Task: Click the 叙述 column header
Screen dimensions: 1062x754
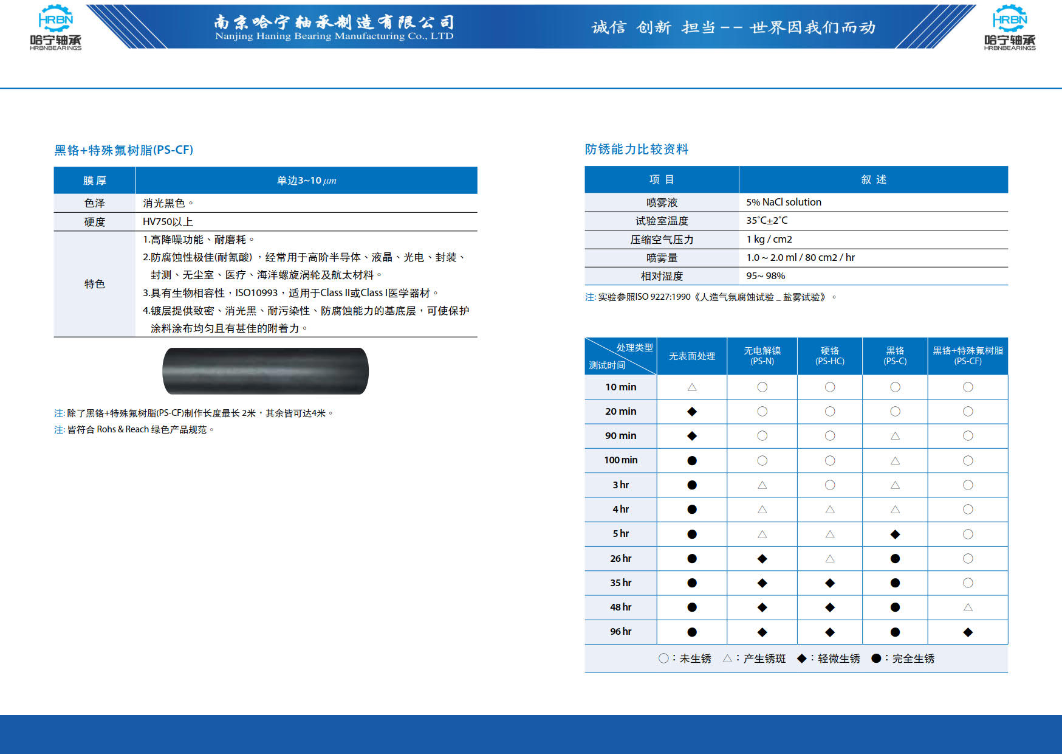Action: point(874,179)
